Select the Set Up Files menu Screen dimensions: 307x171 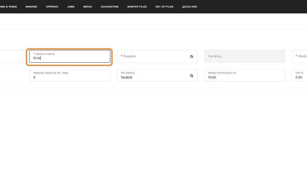(164, 7)
